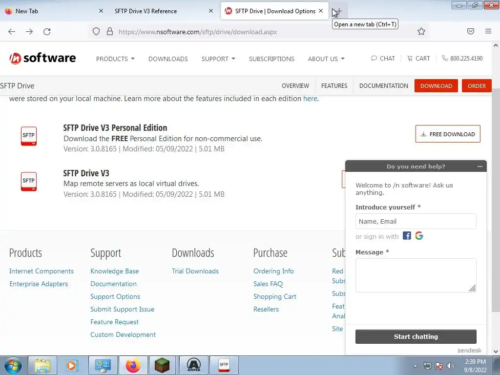Open Firefox hamburger application menu
This screenshot has width=500, height=375.
(x=488, y=31)
